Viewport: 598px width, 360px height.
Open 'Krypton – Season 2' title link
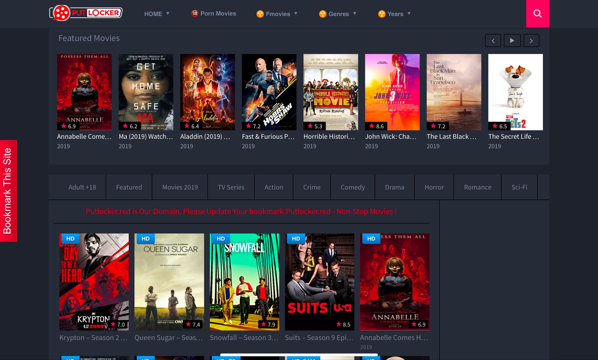[x=94, y=337]
